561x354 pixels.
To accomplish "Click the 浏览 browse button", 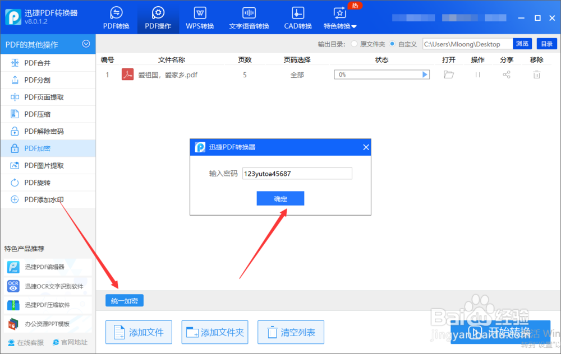I will click(522, 44).
